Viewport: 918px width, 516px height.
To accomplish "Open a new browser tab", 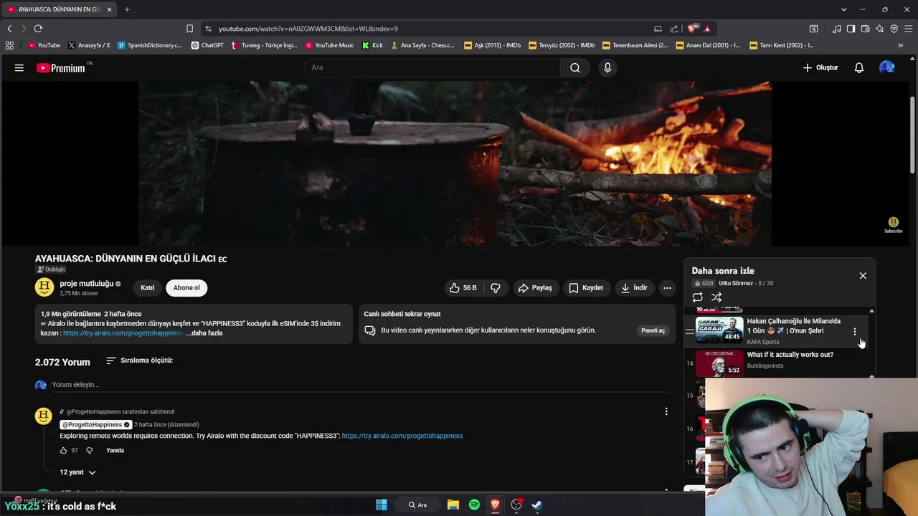I will [x=127, y=9].
